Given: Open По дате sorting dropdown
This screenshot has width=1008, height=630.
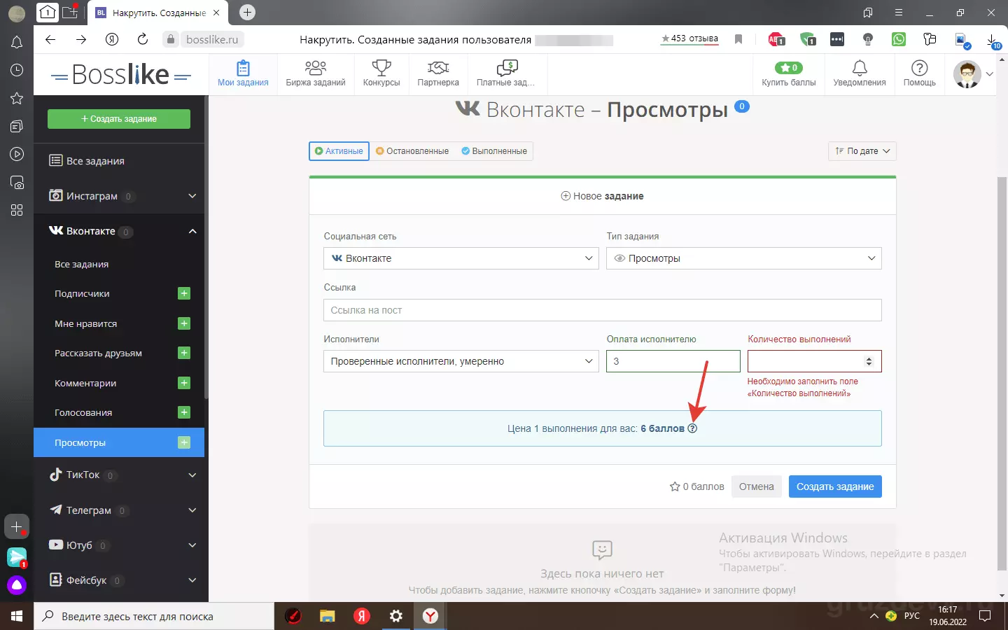Looking at the screenshot, I should pos(862,151).
